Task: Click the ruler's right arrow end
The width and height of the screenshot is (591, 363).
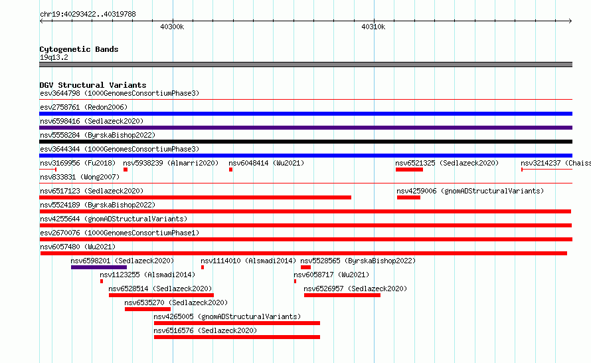Action: (x=570, y=21)
